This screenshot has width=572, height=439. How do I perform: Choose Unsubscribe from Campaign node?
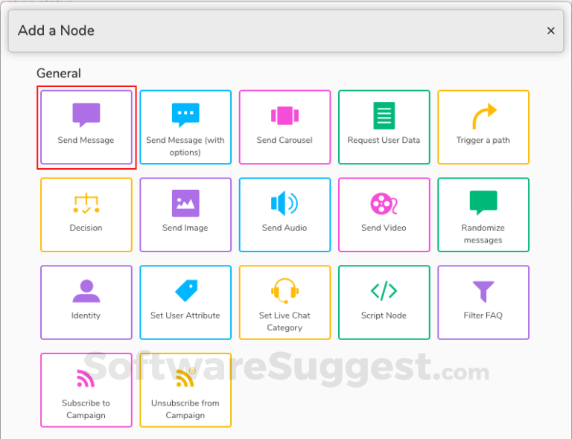click(x=185, y=390)
